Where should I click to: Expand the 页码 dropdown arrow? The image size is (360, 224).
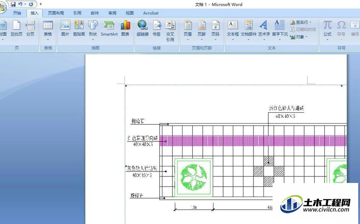[215, 40]
